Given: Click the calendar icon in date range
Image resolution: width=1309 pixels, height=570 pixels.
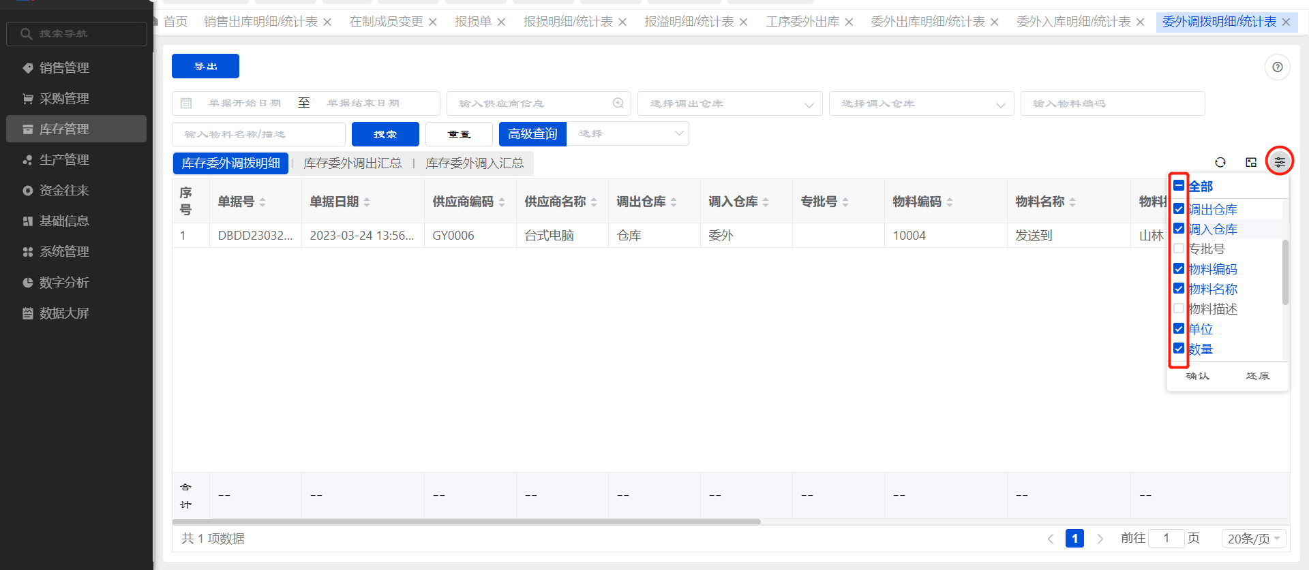Looking at the screenshot, I should pos(186,104).
